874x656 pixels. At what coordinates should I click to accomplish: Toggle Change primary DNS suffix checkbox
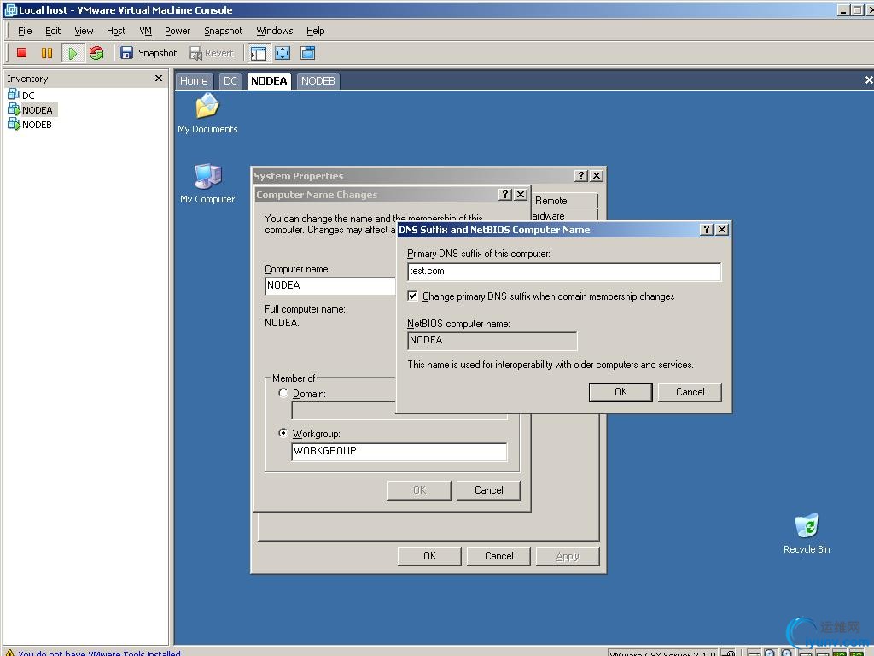click(412, 296)
